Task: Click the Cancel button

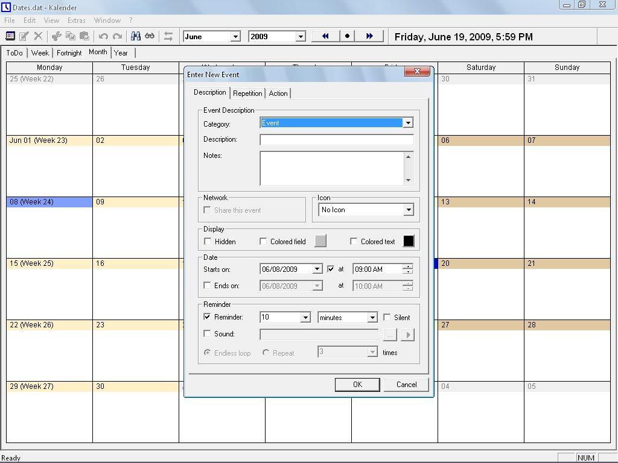Action: (x=406, y=385)
